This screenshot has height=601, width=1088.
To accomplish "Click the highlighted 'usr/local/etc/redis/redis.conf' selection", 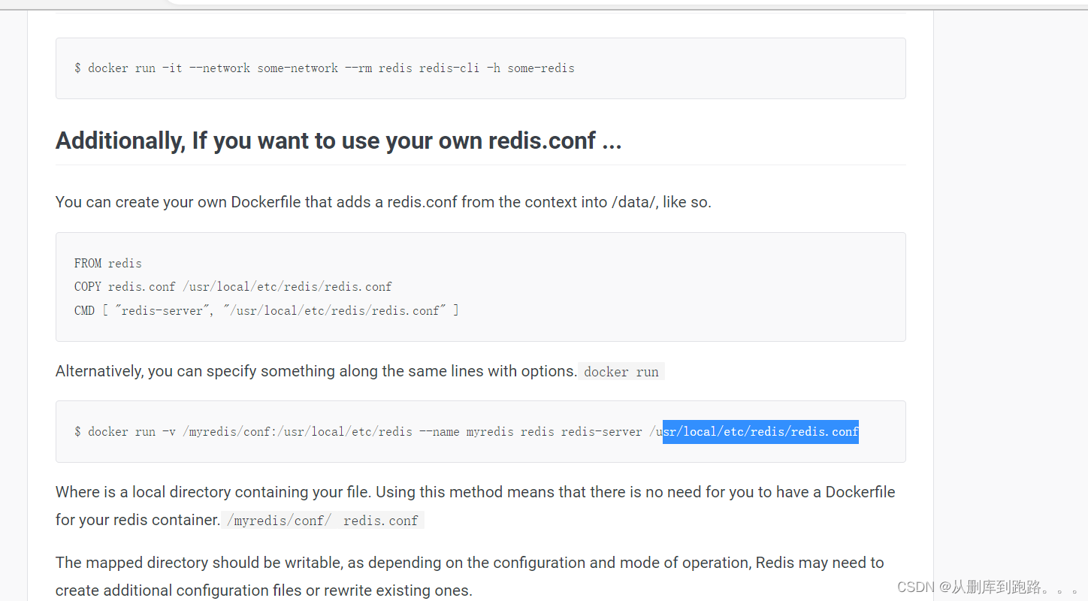I will (x=760, y=432).
